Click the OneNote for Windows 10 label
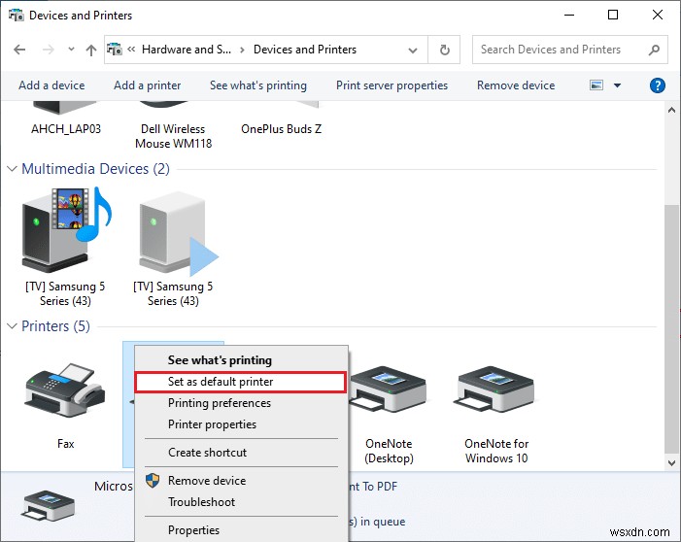Screen dimensions: 681x542 [x=496, y=451]
